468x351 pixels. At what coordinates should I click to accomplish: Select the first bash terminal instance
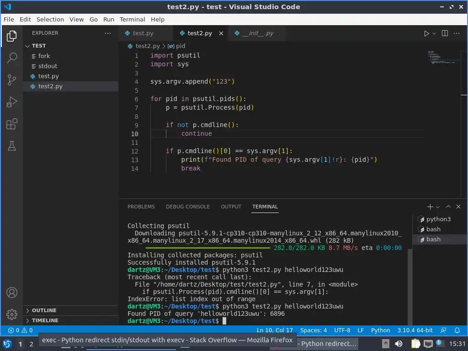coord(439,229)
